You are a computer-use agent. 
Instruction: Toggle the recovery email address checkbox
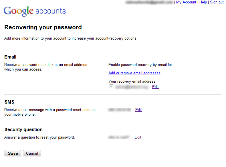(111, 86)
